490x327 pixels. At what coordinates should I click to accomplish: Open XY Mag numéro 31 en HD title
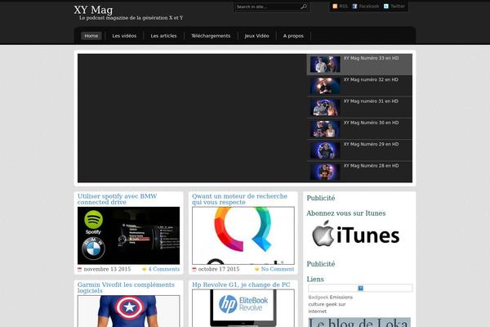[x=371, y=101]
